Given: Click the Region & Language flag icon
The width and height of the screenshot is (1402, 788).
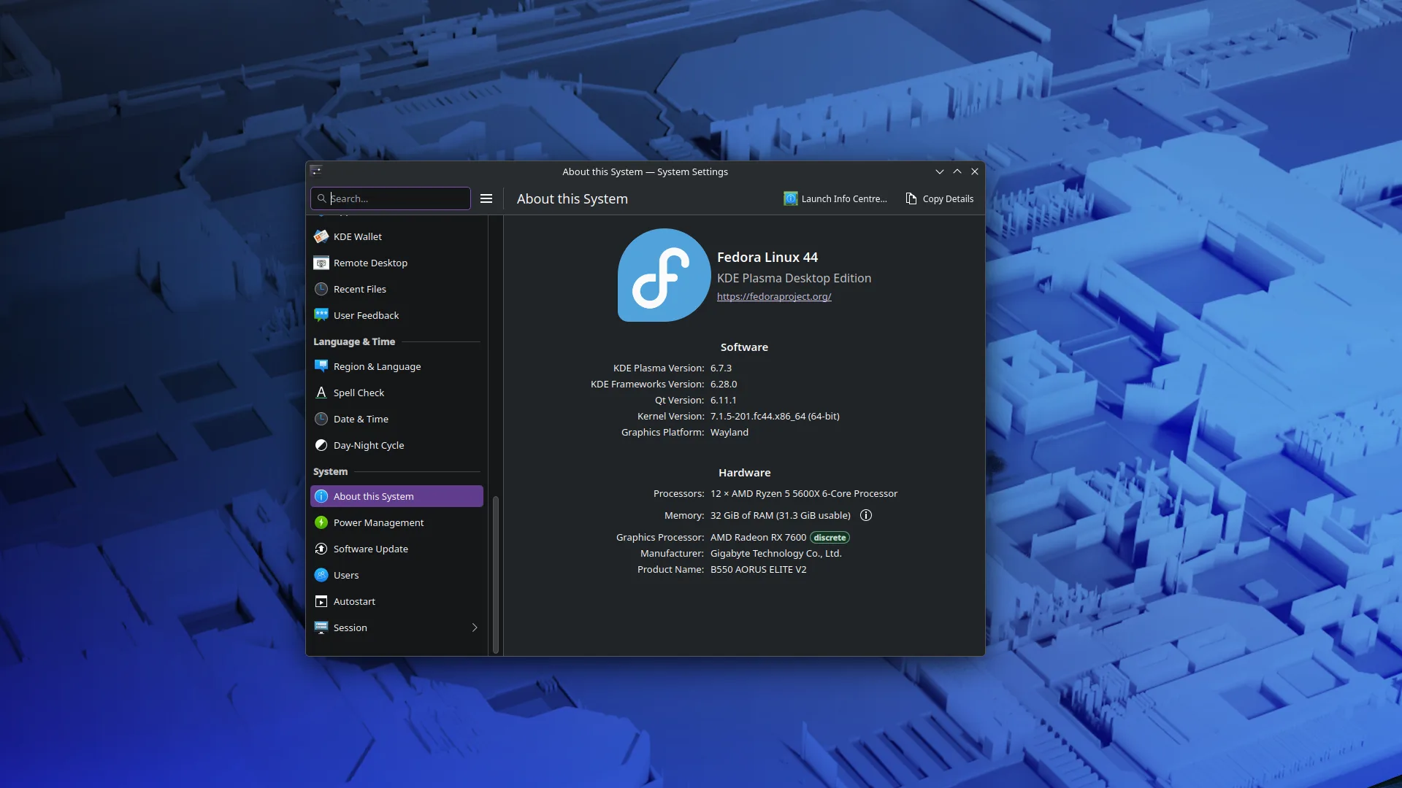Looking at the screenshot, I should [x=321, y=366].
